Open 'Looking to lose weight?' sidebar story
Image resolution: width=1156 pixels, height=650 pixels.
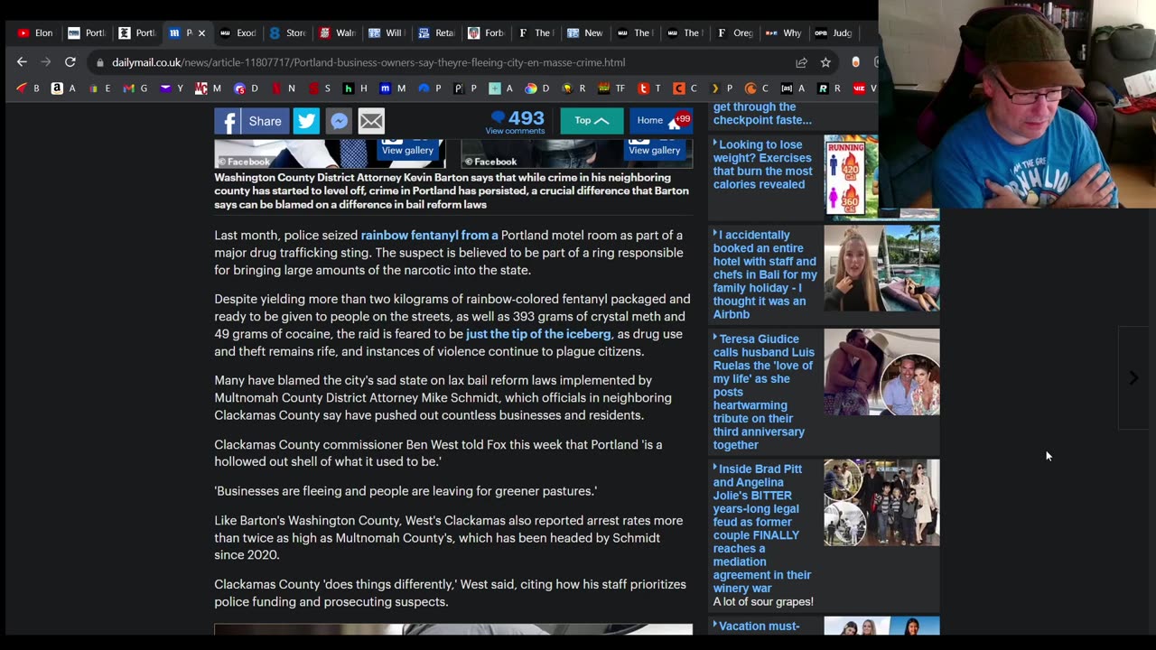point(763,164)
